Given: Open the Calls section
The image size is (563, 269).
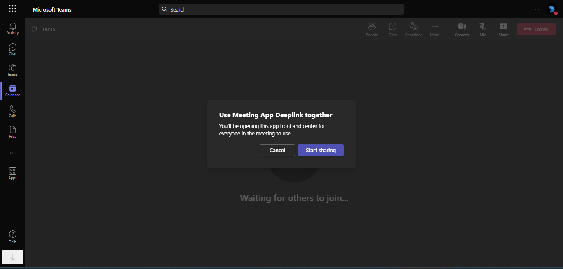Looking at the screenshot, I should click(x=12, y=111).
